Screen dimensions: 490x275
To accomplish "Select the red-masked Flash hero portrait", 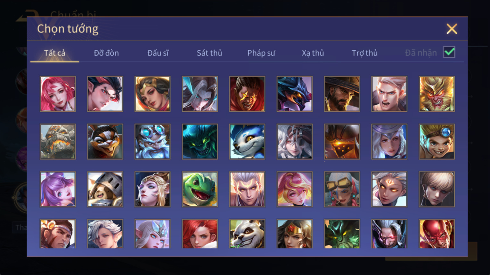I will coord(437,234).
